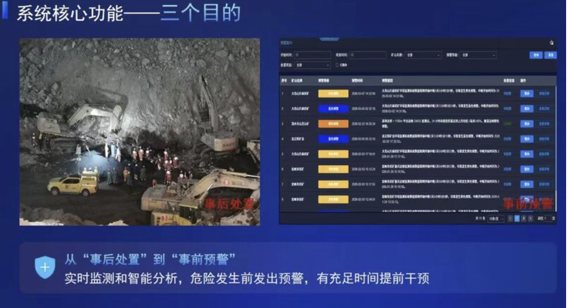Open the mine name filter dropdown
568x308 pixels.
pos(423,55)
